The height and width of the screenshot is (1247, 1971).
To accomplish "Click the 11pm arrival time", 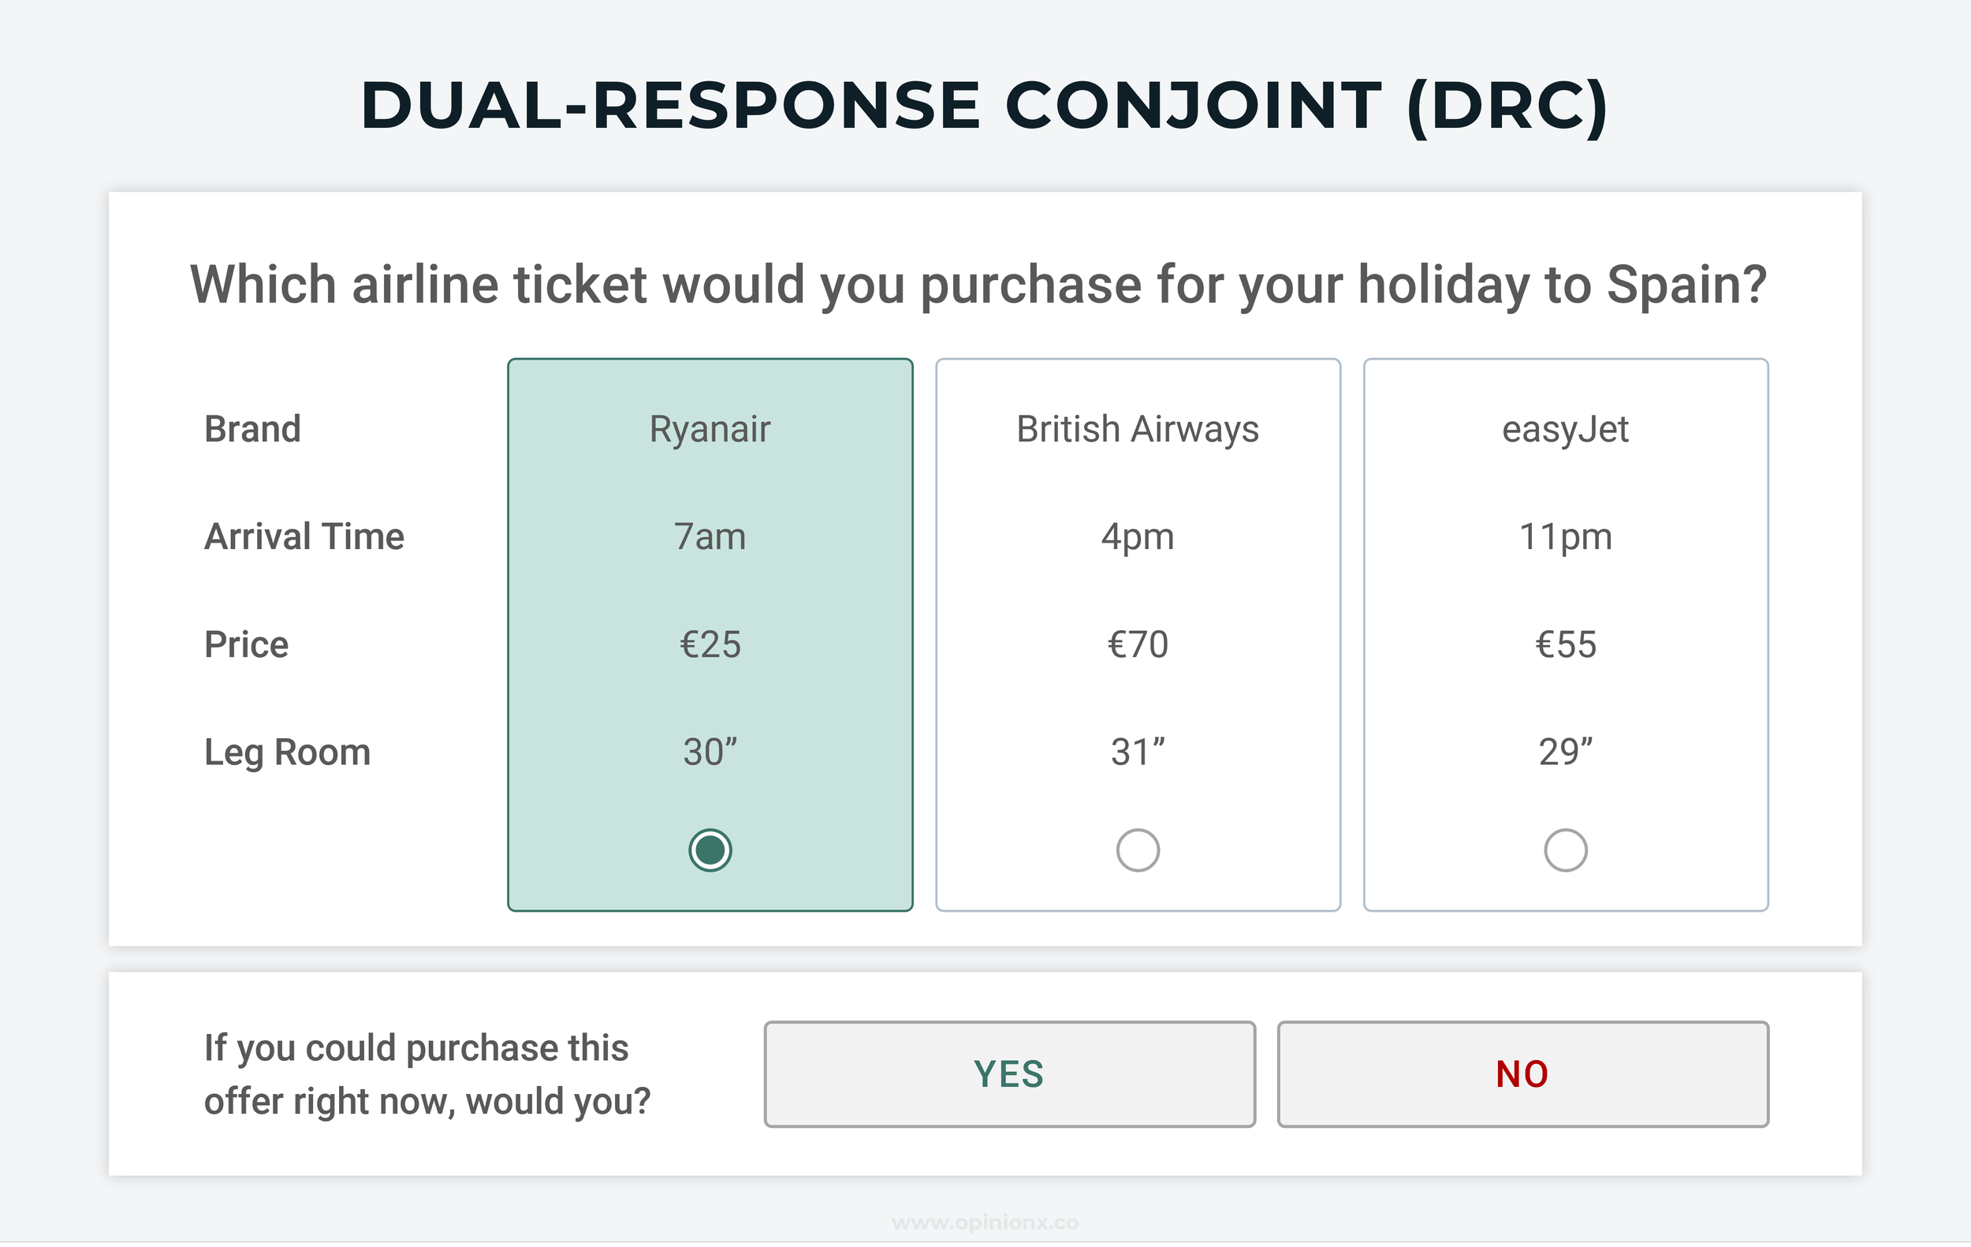I will pyautogui.click(x=1565, y=537).
